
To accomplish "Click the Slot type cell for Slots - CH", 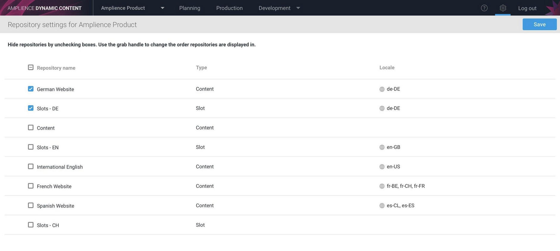I will [200, 225].
